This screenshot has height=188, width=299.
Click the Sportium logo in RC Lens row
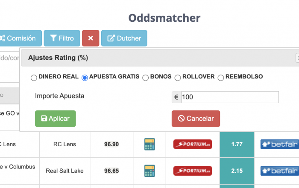click(193, 144)
